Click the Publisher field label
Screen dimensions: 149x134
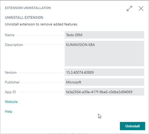pos(12,82)
